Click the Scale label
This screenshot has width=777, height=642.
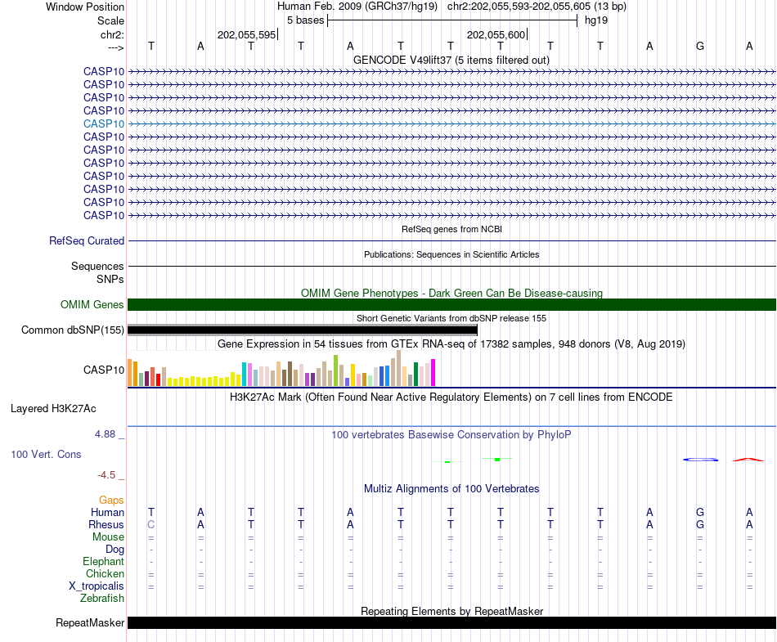coord(110,20)
